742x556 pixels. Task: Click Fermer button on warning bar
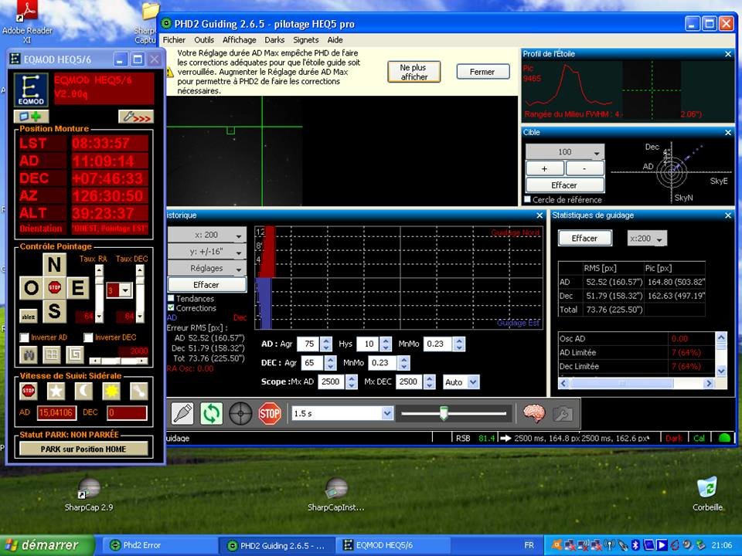(482, 72)
